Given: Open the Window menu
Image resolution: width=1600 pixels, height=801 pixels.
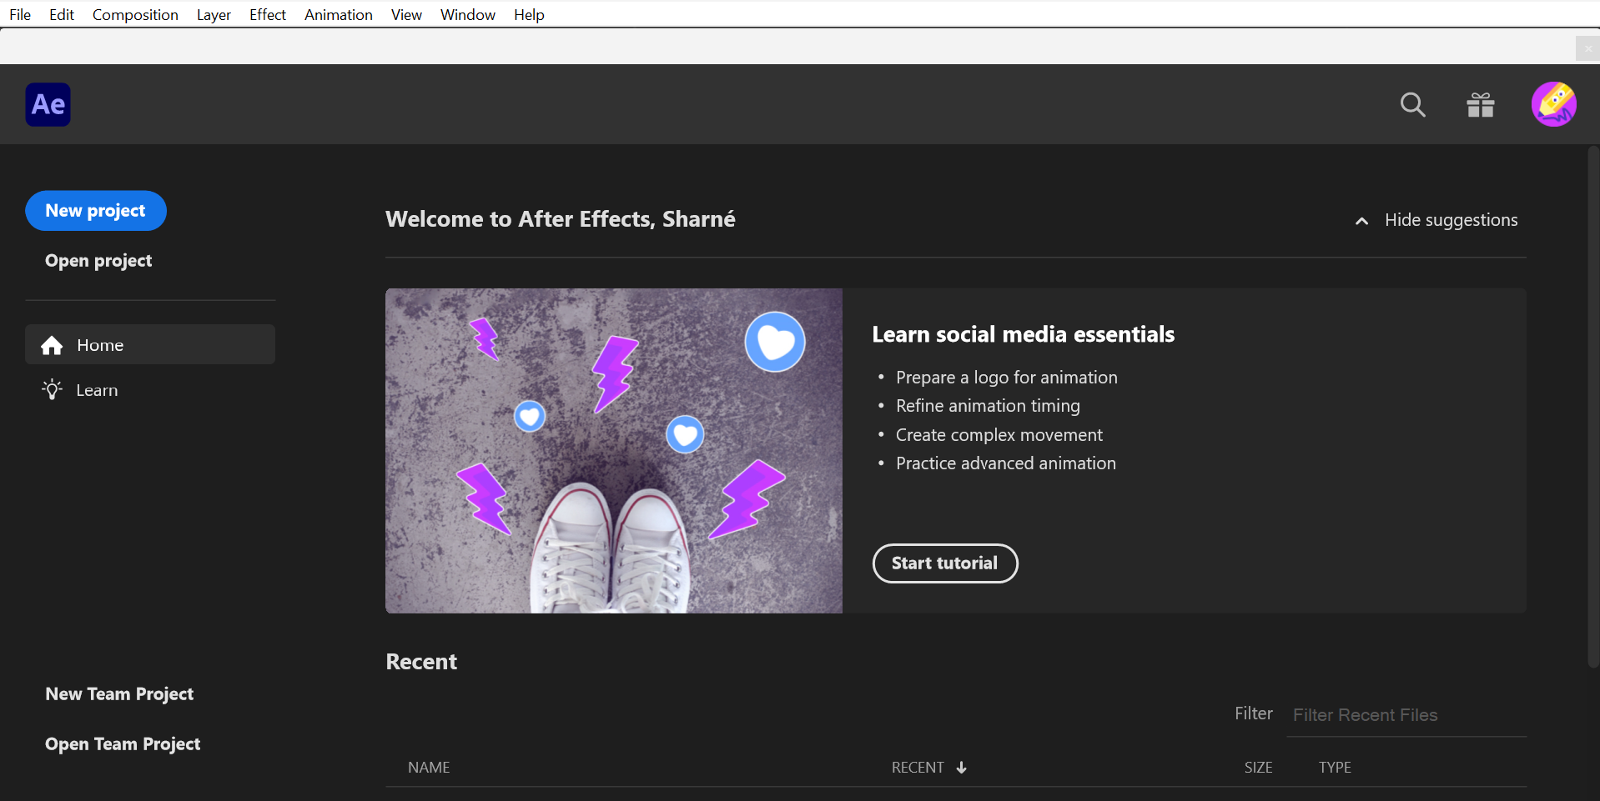Looking at the screenshot, I should coord(468,14).
